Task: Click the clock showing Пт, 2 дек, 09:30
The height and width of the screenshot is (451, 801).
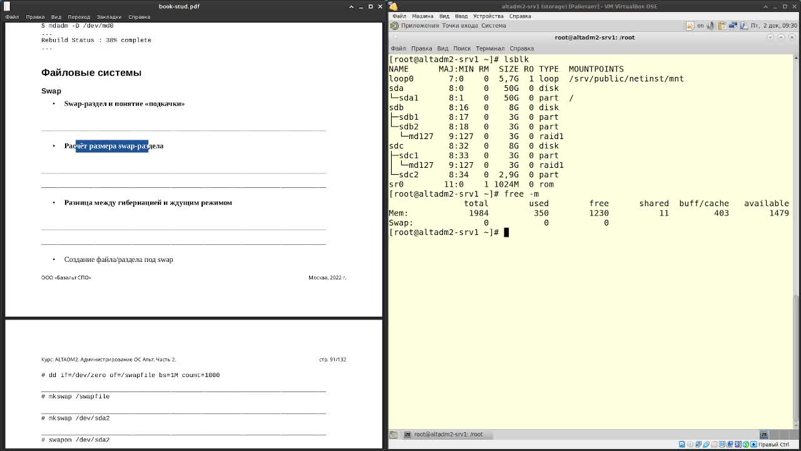Action: point(774,26)
